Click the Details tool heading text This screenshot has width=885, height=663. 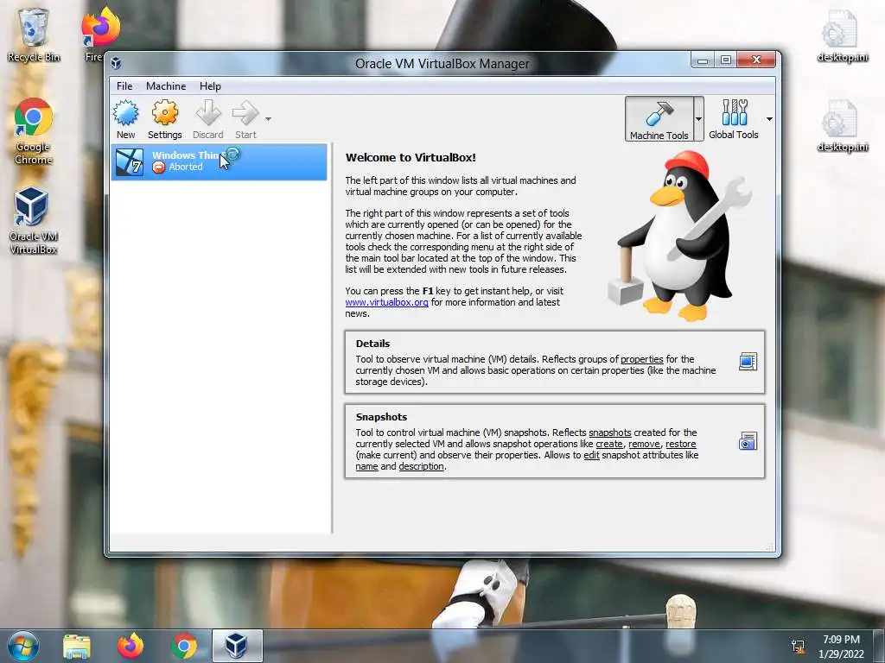[372, 344]
